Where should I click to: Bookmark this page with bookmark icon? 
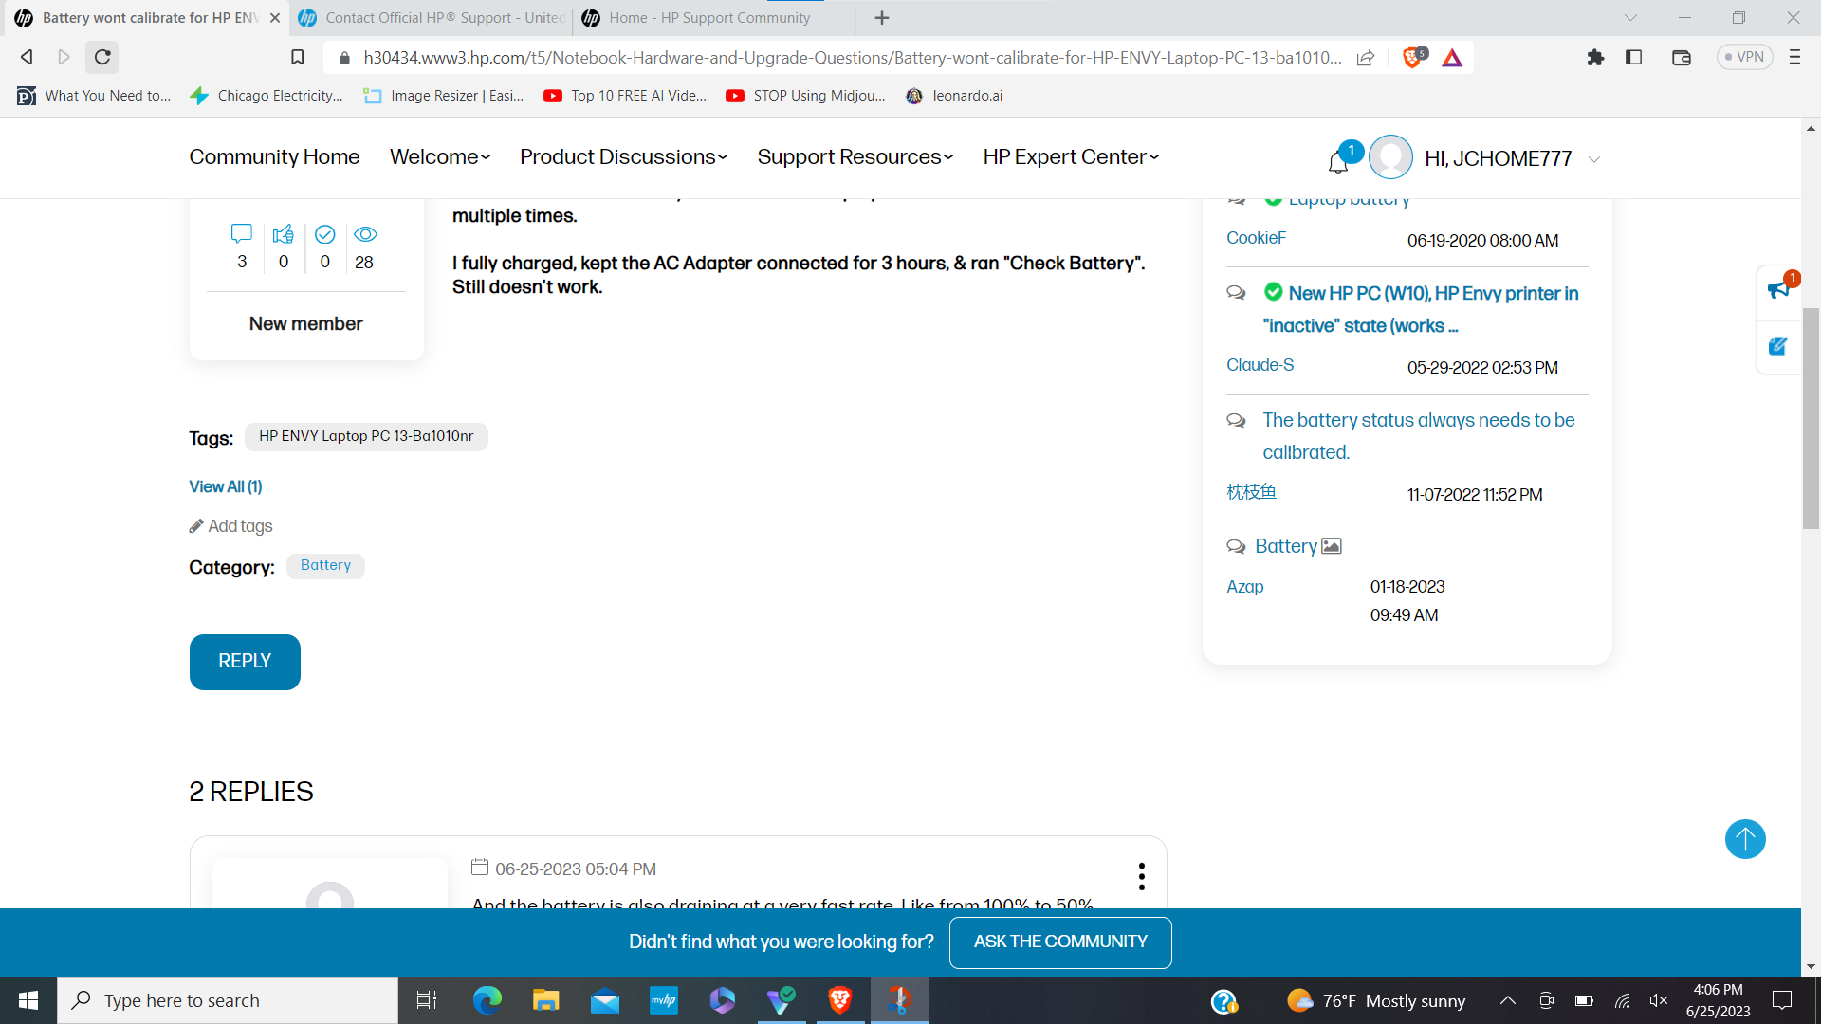297,58
